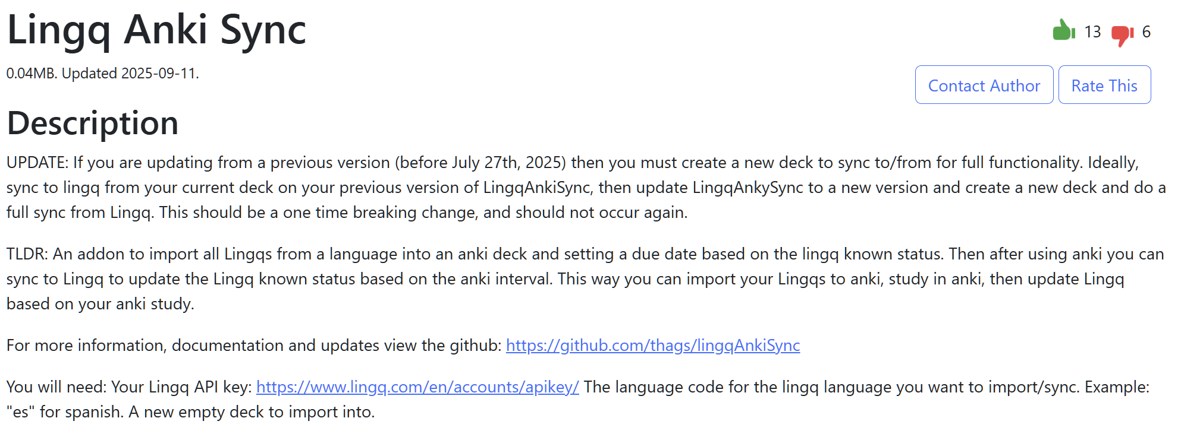Click the word TLDR in the description

pyautogui.click(x=26, y=254)
